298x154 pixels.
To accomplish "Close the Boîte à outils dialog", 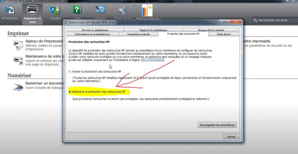I will pos(236,21).
